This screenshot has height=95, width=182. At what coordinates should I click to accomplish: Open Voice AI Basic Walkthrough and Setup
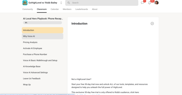[x=42, y=60]
